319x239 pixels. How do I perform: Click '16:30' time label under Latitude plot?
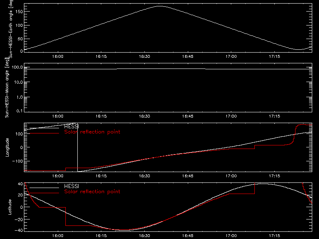tap(144, 235)
